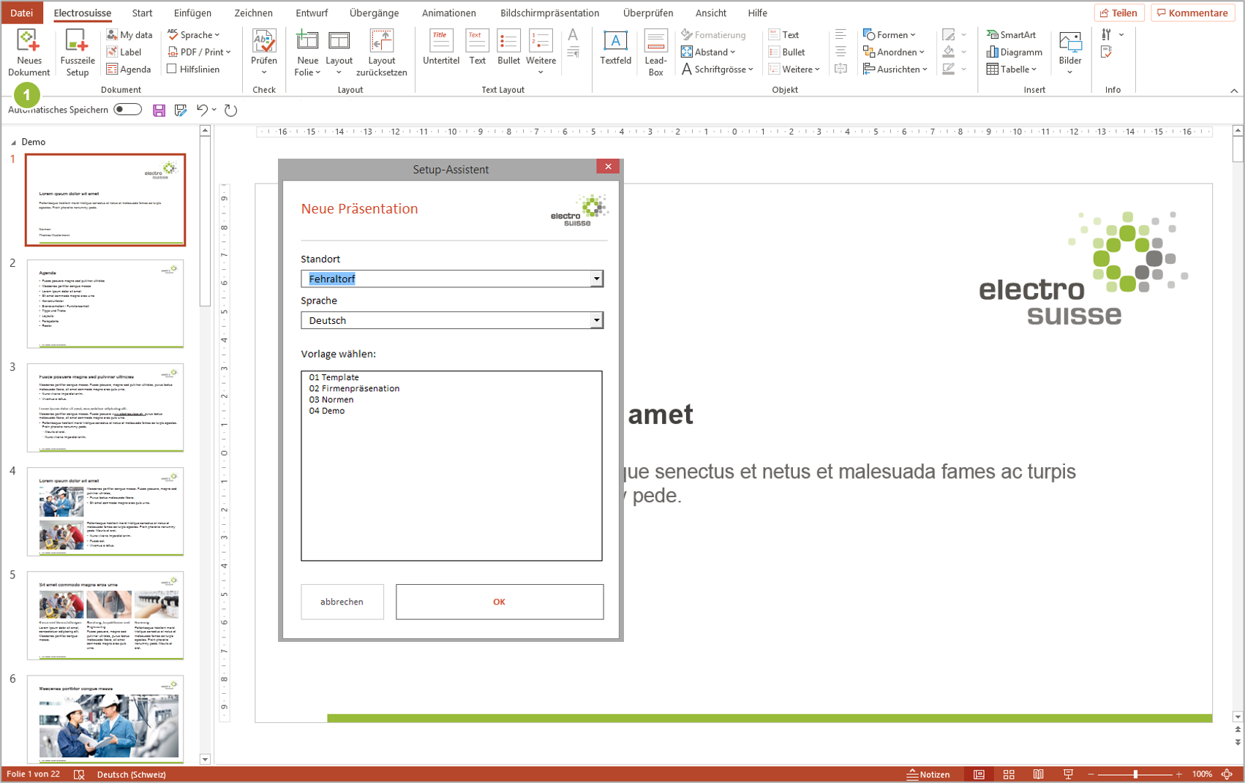
Task: Save the presentation with the disk icon
Action: (159, 110)
